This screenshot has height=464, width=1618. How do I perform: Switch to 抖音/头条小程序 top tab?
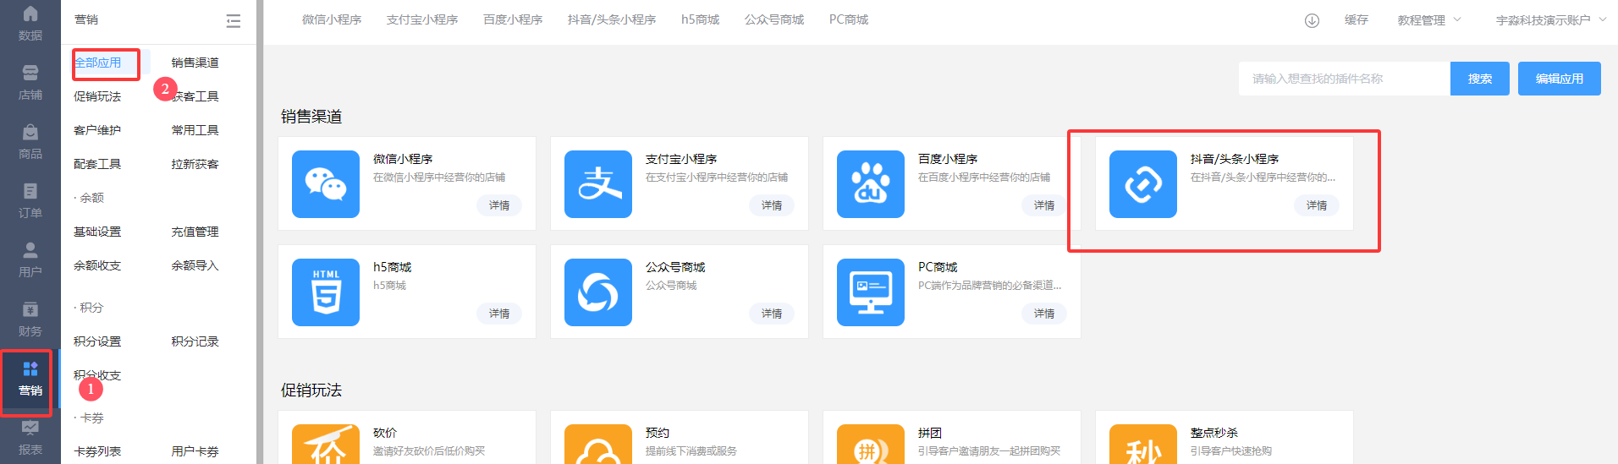[x=612, y=19]
